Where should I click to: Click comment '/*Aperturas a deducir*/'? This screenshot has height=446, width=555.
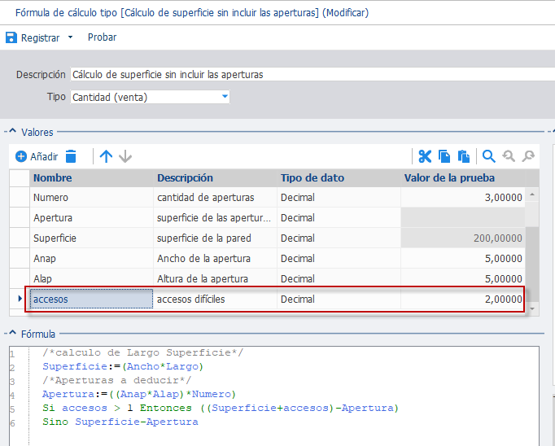tap(117, 380)
